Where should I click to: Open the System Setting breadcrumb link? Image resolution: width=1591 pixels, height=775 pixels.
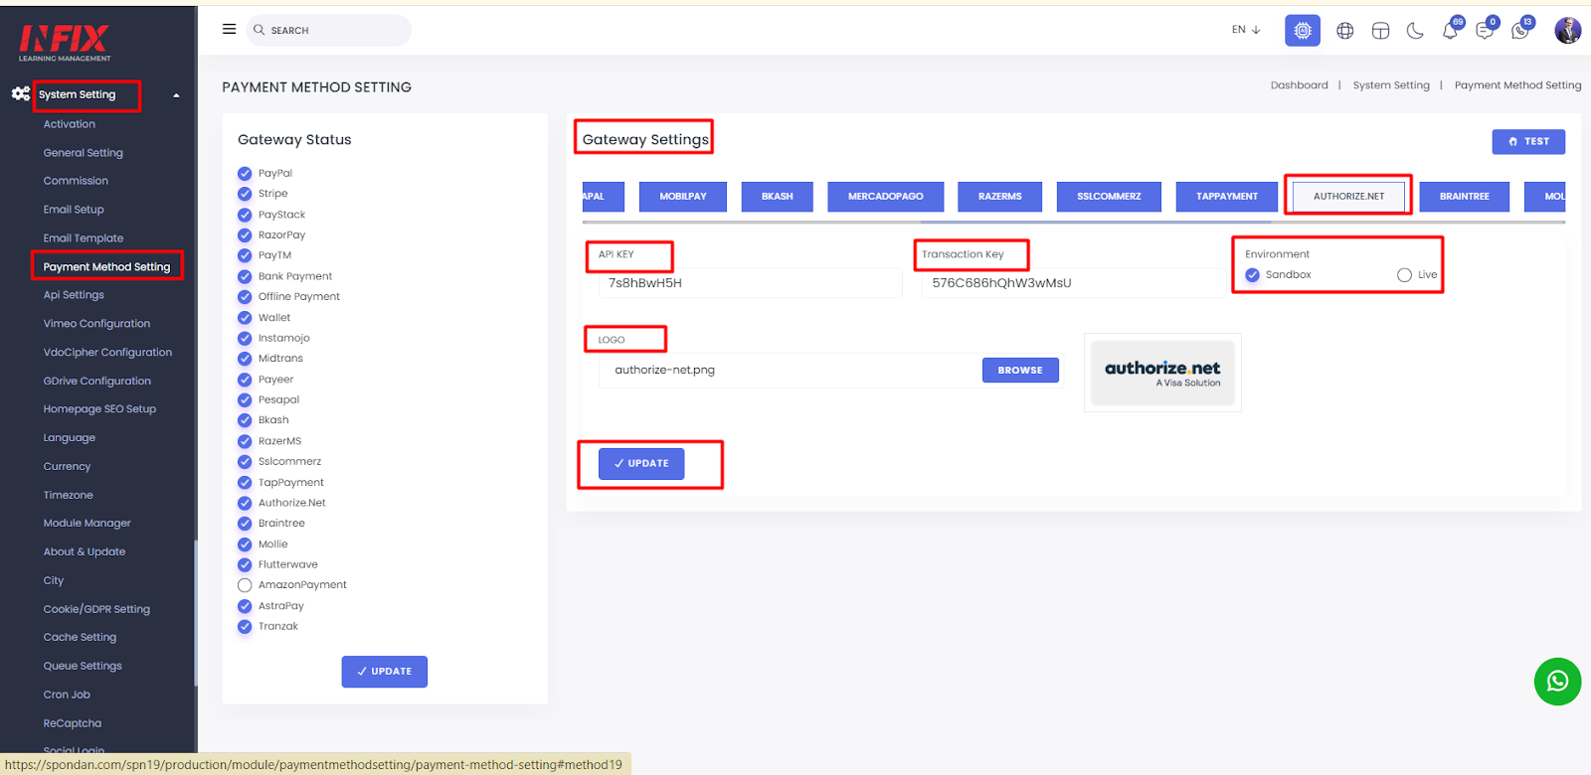(x=1391, y=85)
